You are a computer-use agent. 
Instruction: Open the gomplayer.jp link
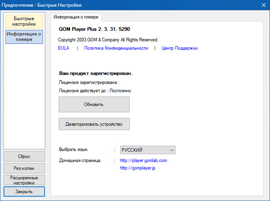click(x=138, y=168)
